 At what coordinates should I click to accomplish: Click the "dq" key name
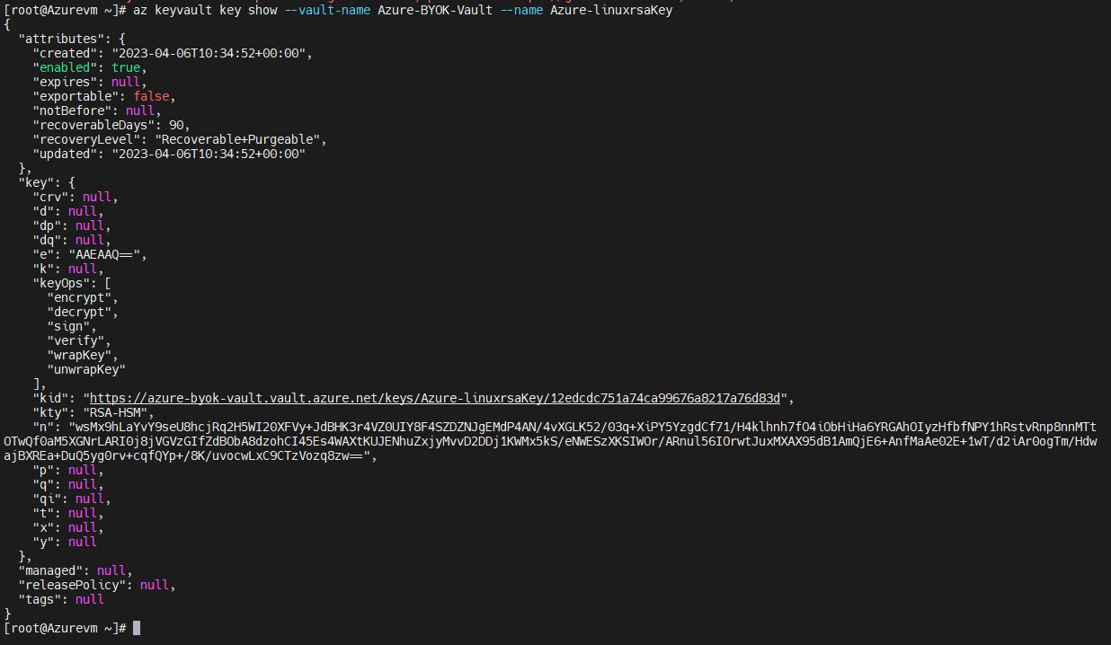(x=47, y=240)
